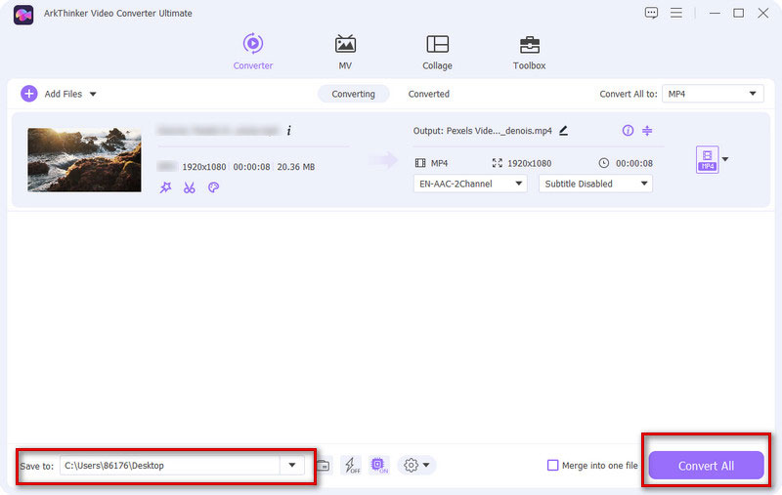This screenshot has height=495, width=782.
Task: Toggle hardware acceleration ON chip icon
Action: tap(379, 465)
